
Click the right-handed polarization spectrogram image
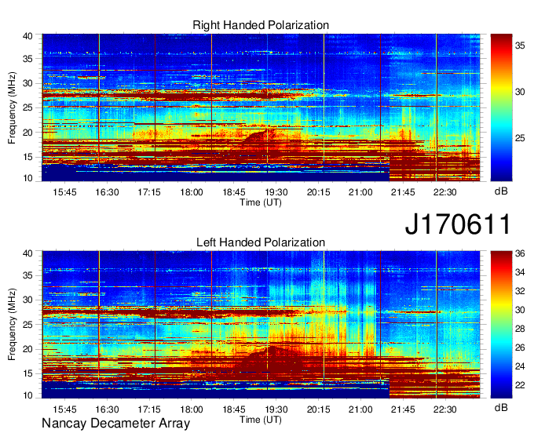pos(261,107)
